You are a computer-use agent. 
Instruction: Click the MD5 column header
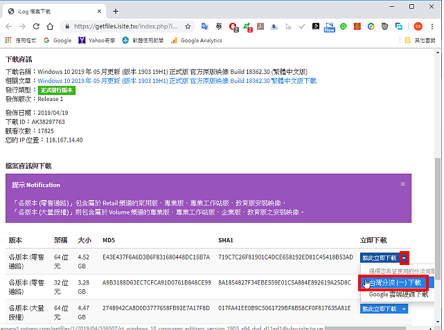(x=109, y=240)
